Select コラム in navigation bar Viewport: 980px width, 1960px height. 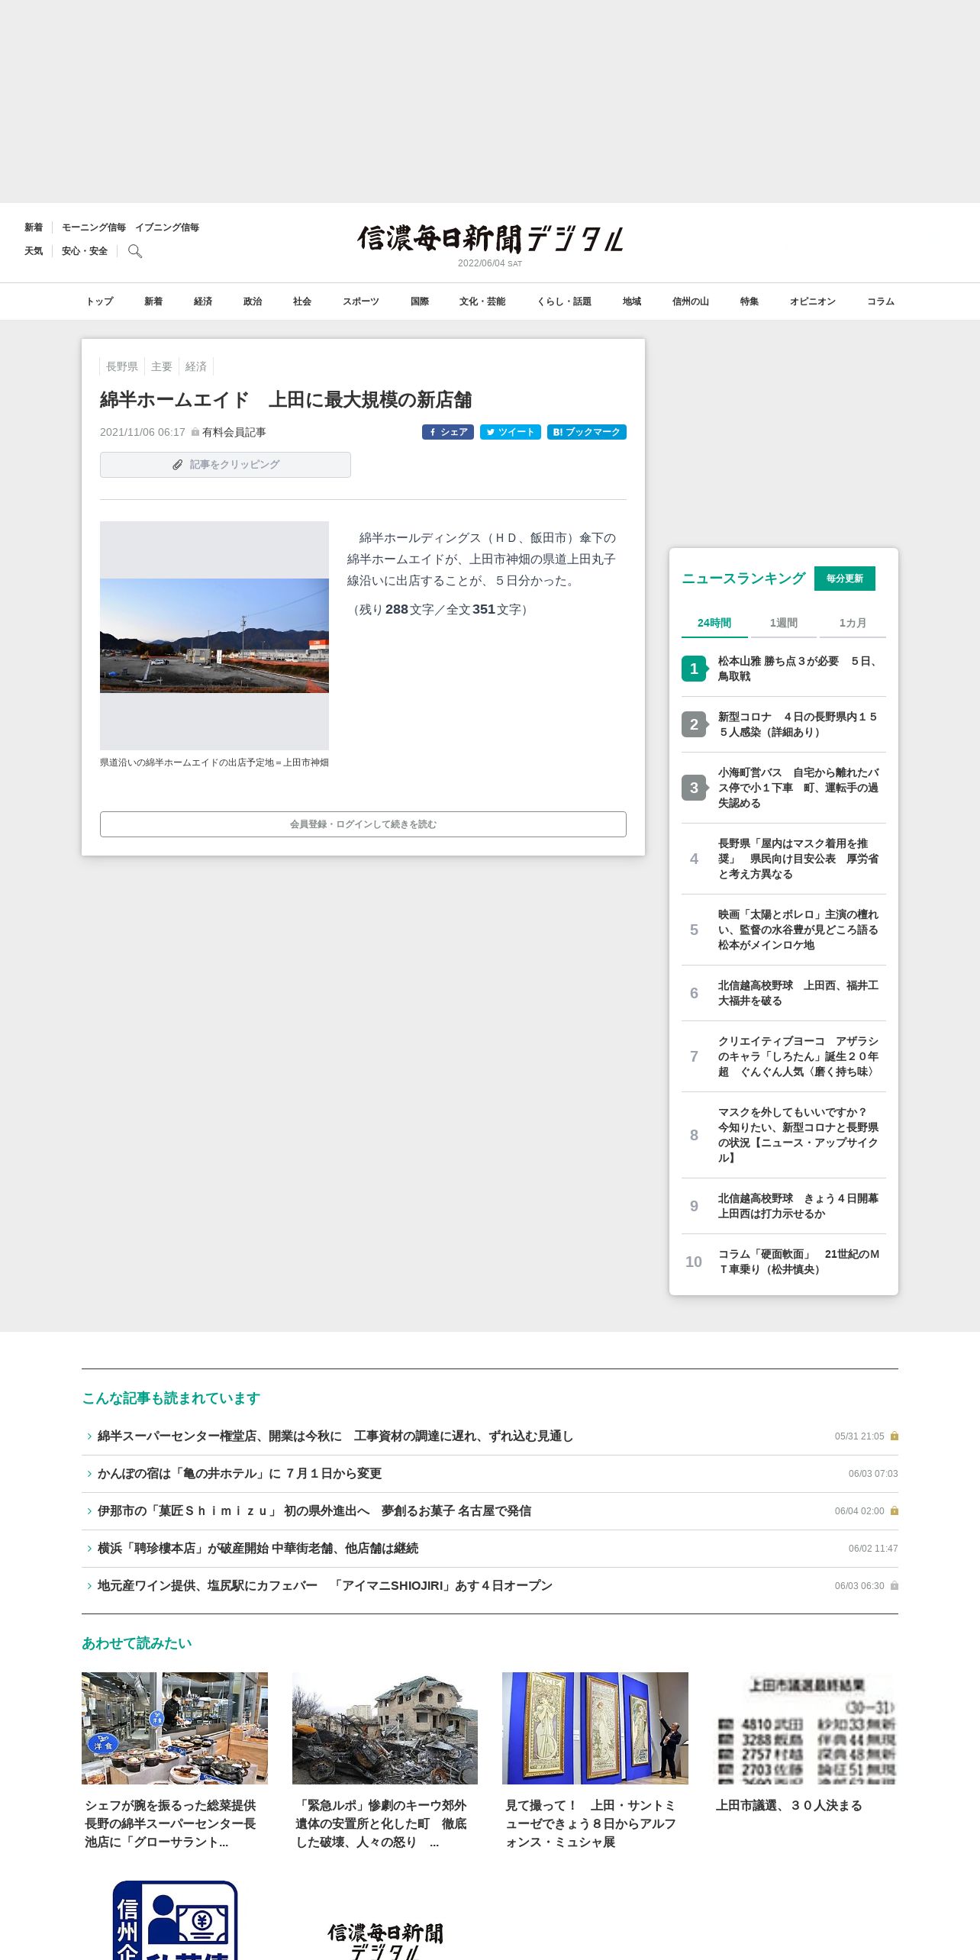881,301
